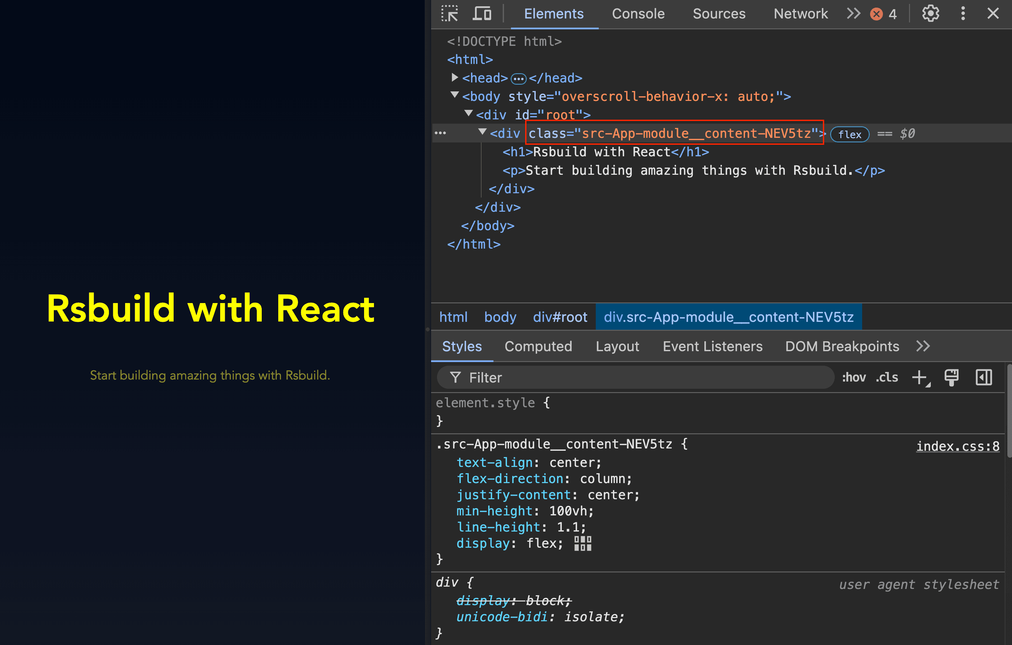
Task: Click the new style rule plus icon
Action: (920, 378)
